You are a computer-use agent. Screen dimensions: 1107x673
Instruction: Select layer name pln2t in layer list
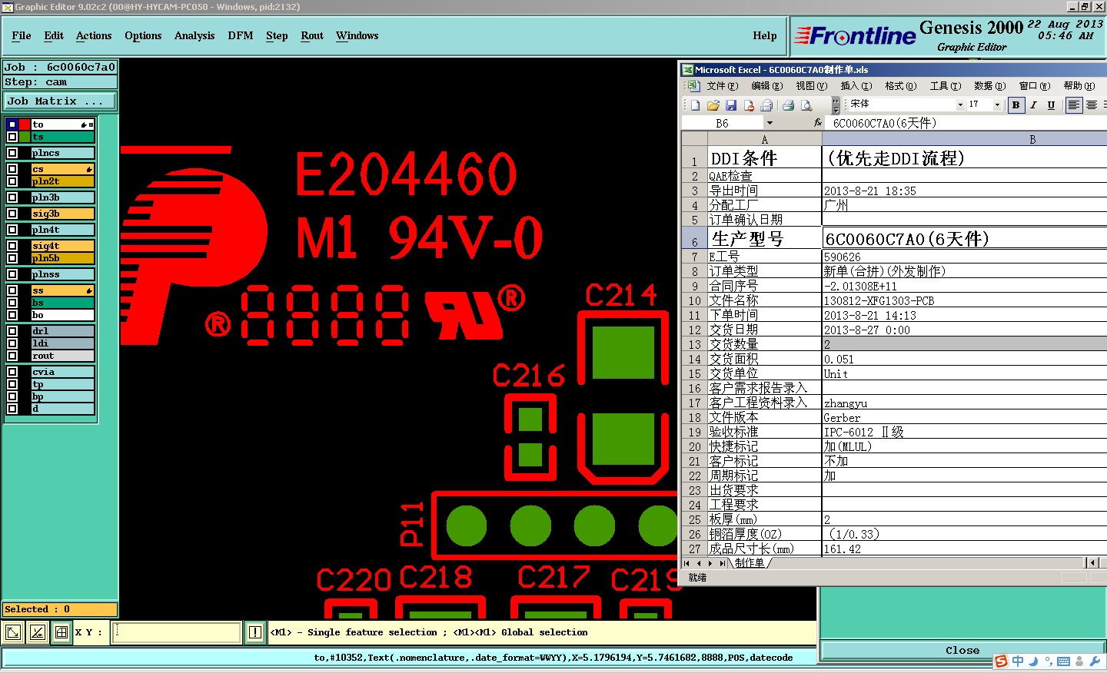pos(62,181)
